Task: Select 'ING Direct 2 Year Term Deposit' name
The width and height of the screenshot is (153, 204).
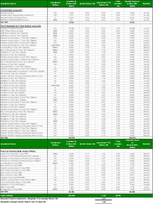Action: [13, 74]
